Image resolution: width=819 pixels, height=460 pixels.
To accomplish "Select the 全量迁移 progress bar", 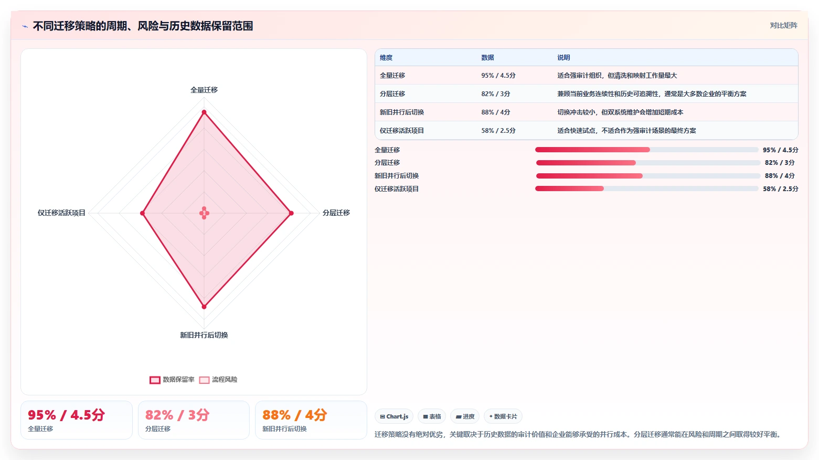I will [x=646, y=150].
